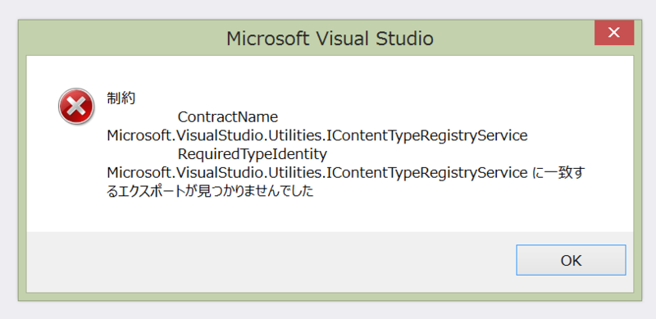Click empty title bar left of title
The image size is (656, 319).
pyautogui.click(x=121, y=39)
